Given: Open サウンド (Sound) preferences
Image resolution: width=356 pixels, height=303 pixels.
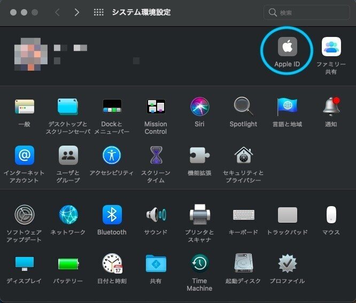Looking at the screenshot, I should click(x=156, y=215).
